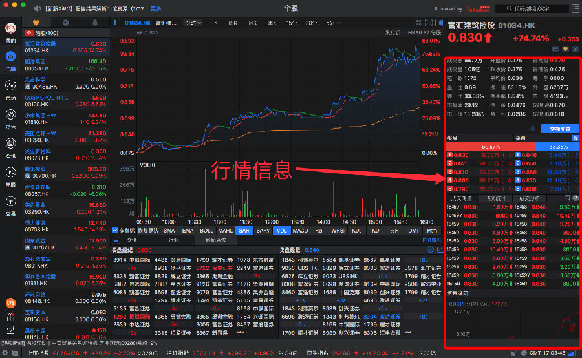Click the share icon under price change
Image resolution: width=582 pixels, height=358 pixels.
[555, 49]
